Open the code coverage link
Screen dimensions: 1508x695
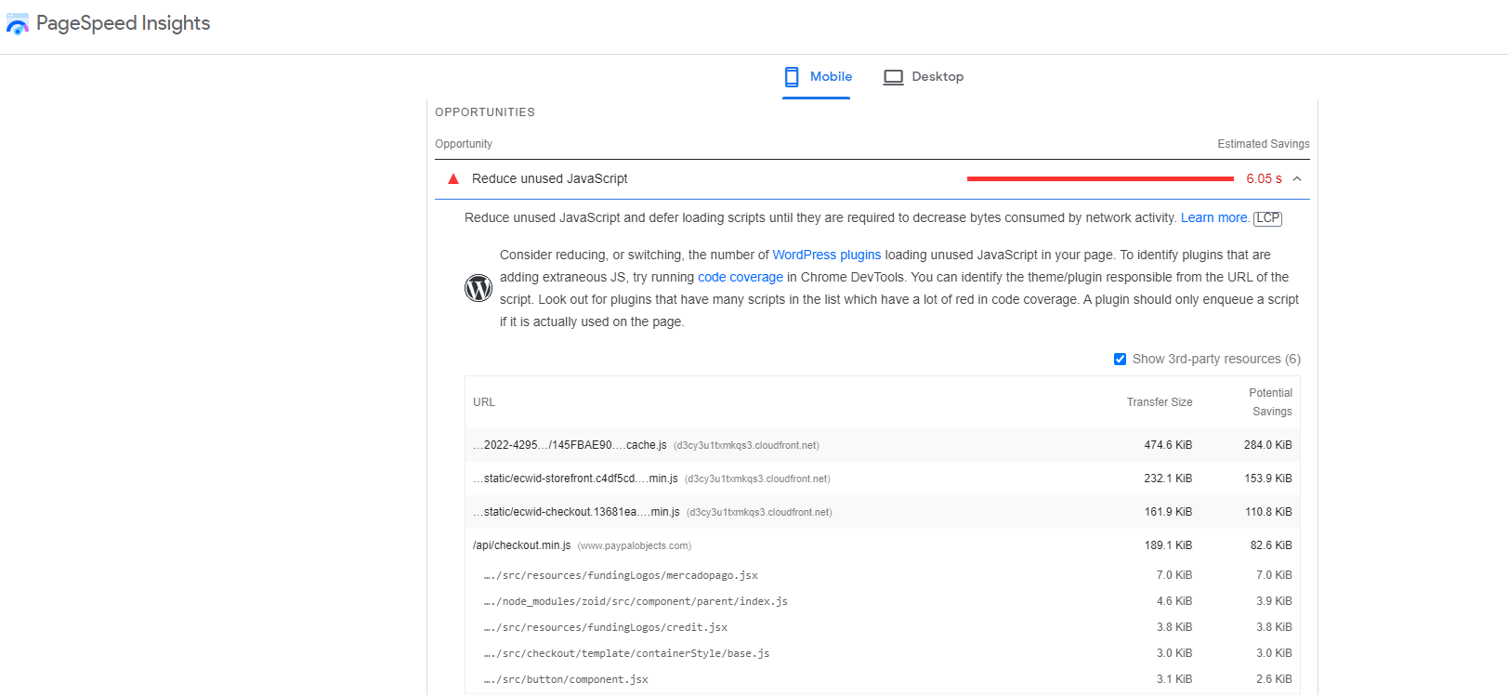[x=741, y=277]
